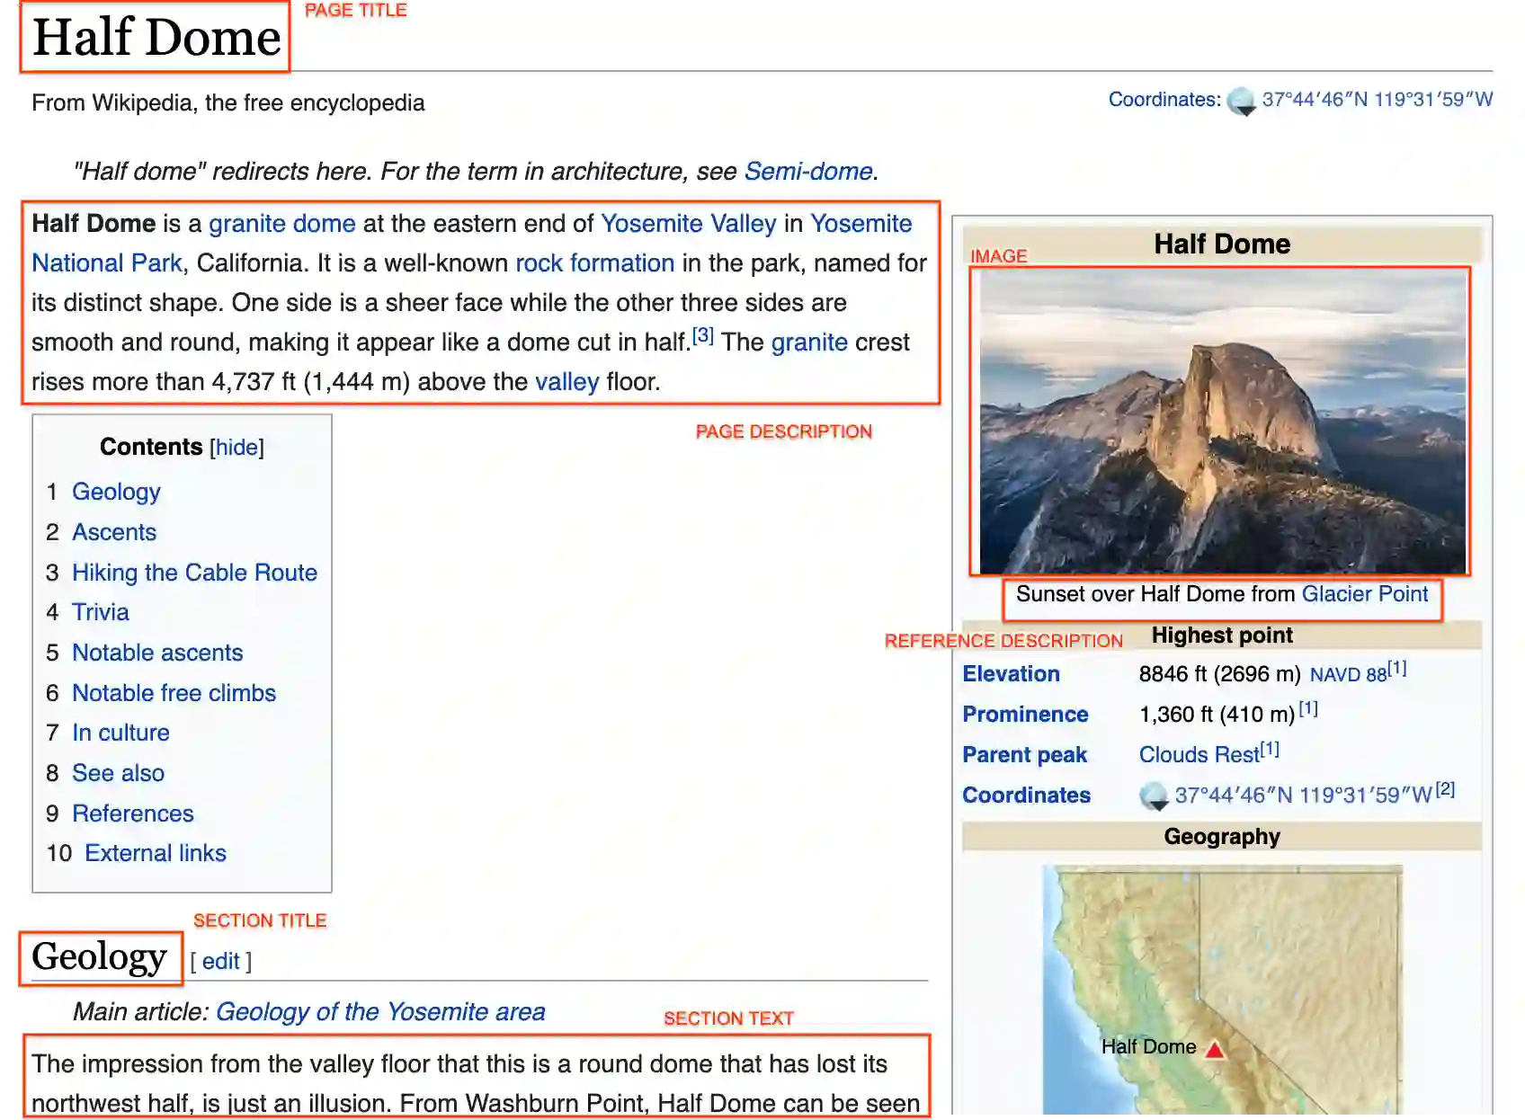Screen dimensions: 1525x1120
Task: Follow the 'granite dome' link
Action: click(282, 224)
